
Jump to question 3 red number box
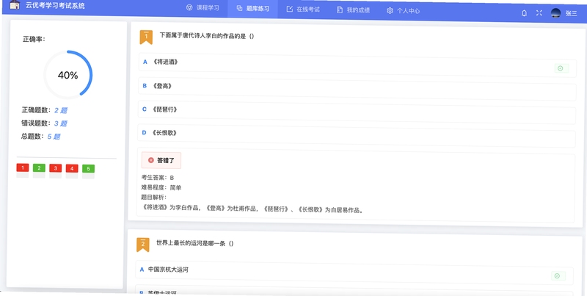click(56, 168)
